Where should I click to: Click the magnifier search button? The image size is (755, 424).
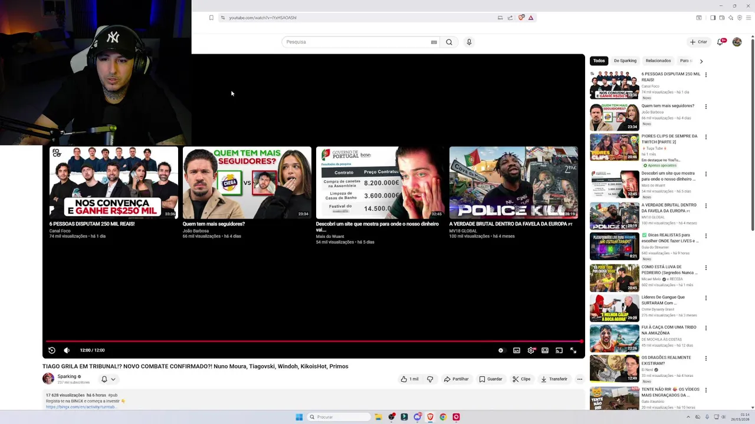449,42
